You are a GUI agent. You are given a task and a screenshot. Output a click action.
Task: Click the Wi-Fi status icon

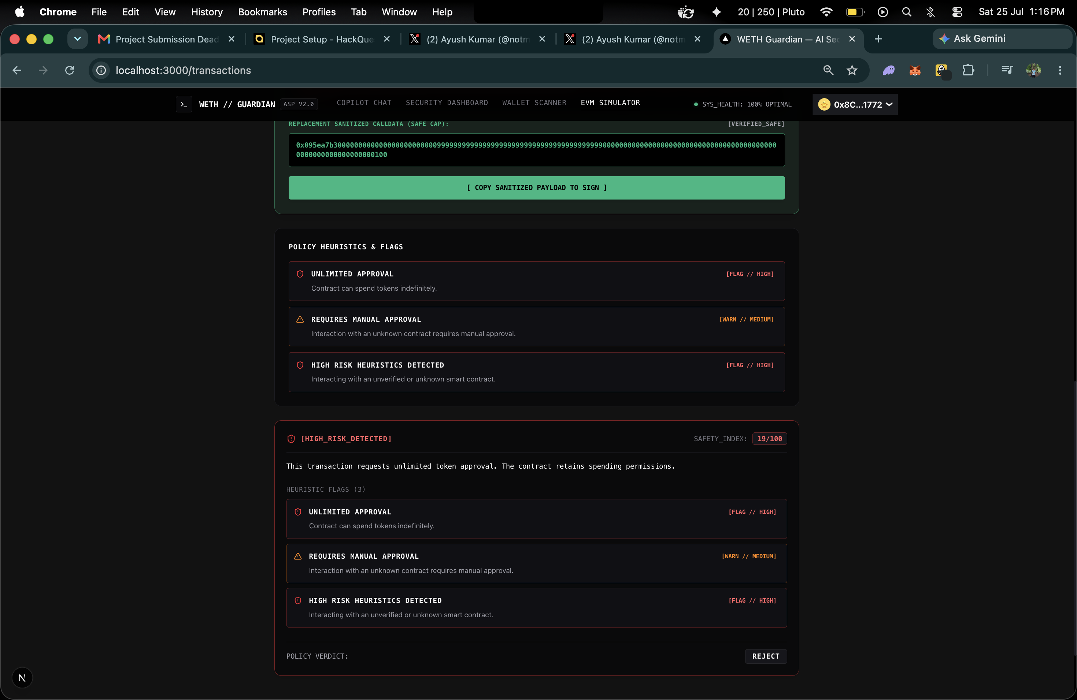(x=826, y=12)
